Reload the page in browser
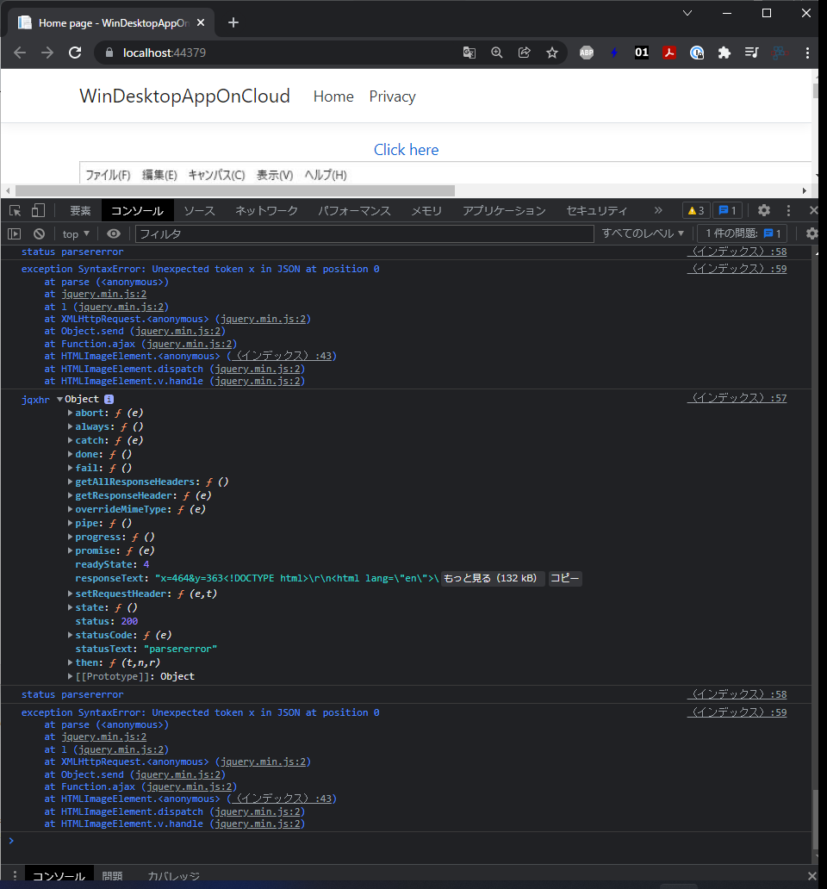827x889 pixels. tap(75, 53)
